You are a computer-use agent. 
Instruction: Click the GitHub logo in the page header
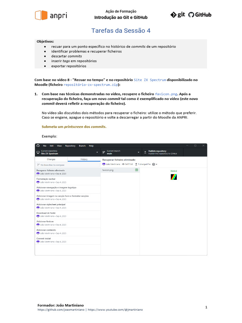[x=200, y=15]
